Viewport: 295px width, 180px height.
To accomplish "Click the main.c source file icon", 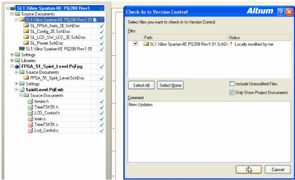I will tap(30, 119).
